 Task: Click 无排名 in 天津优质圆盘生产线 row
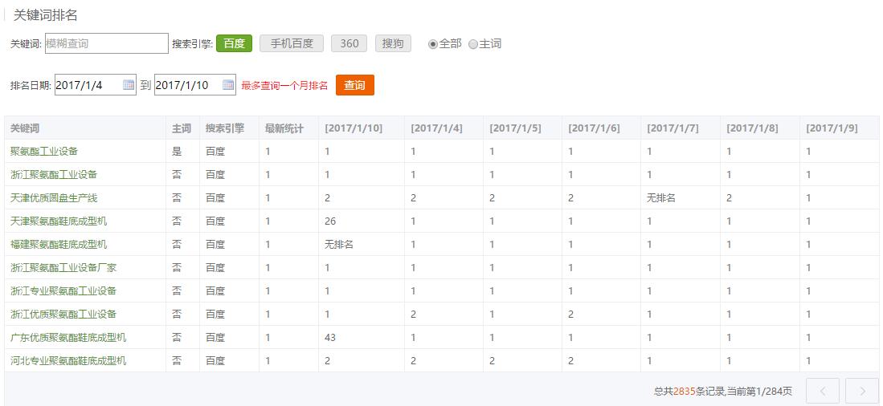click(661, 198)
